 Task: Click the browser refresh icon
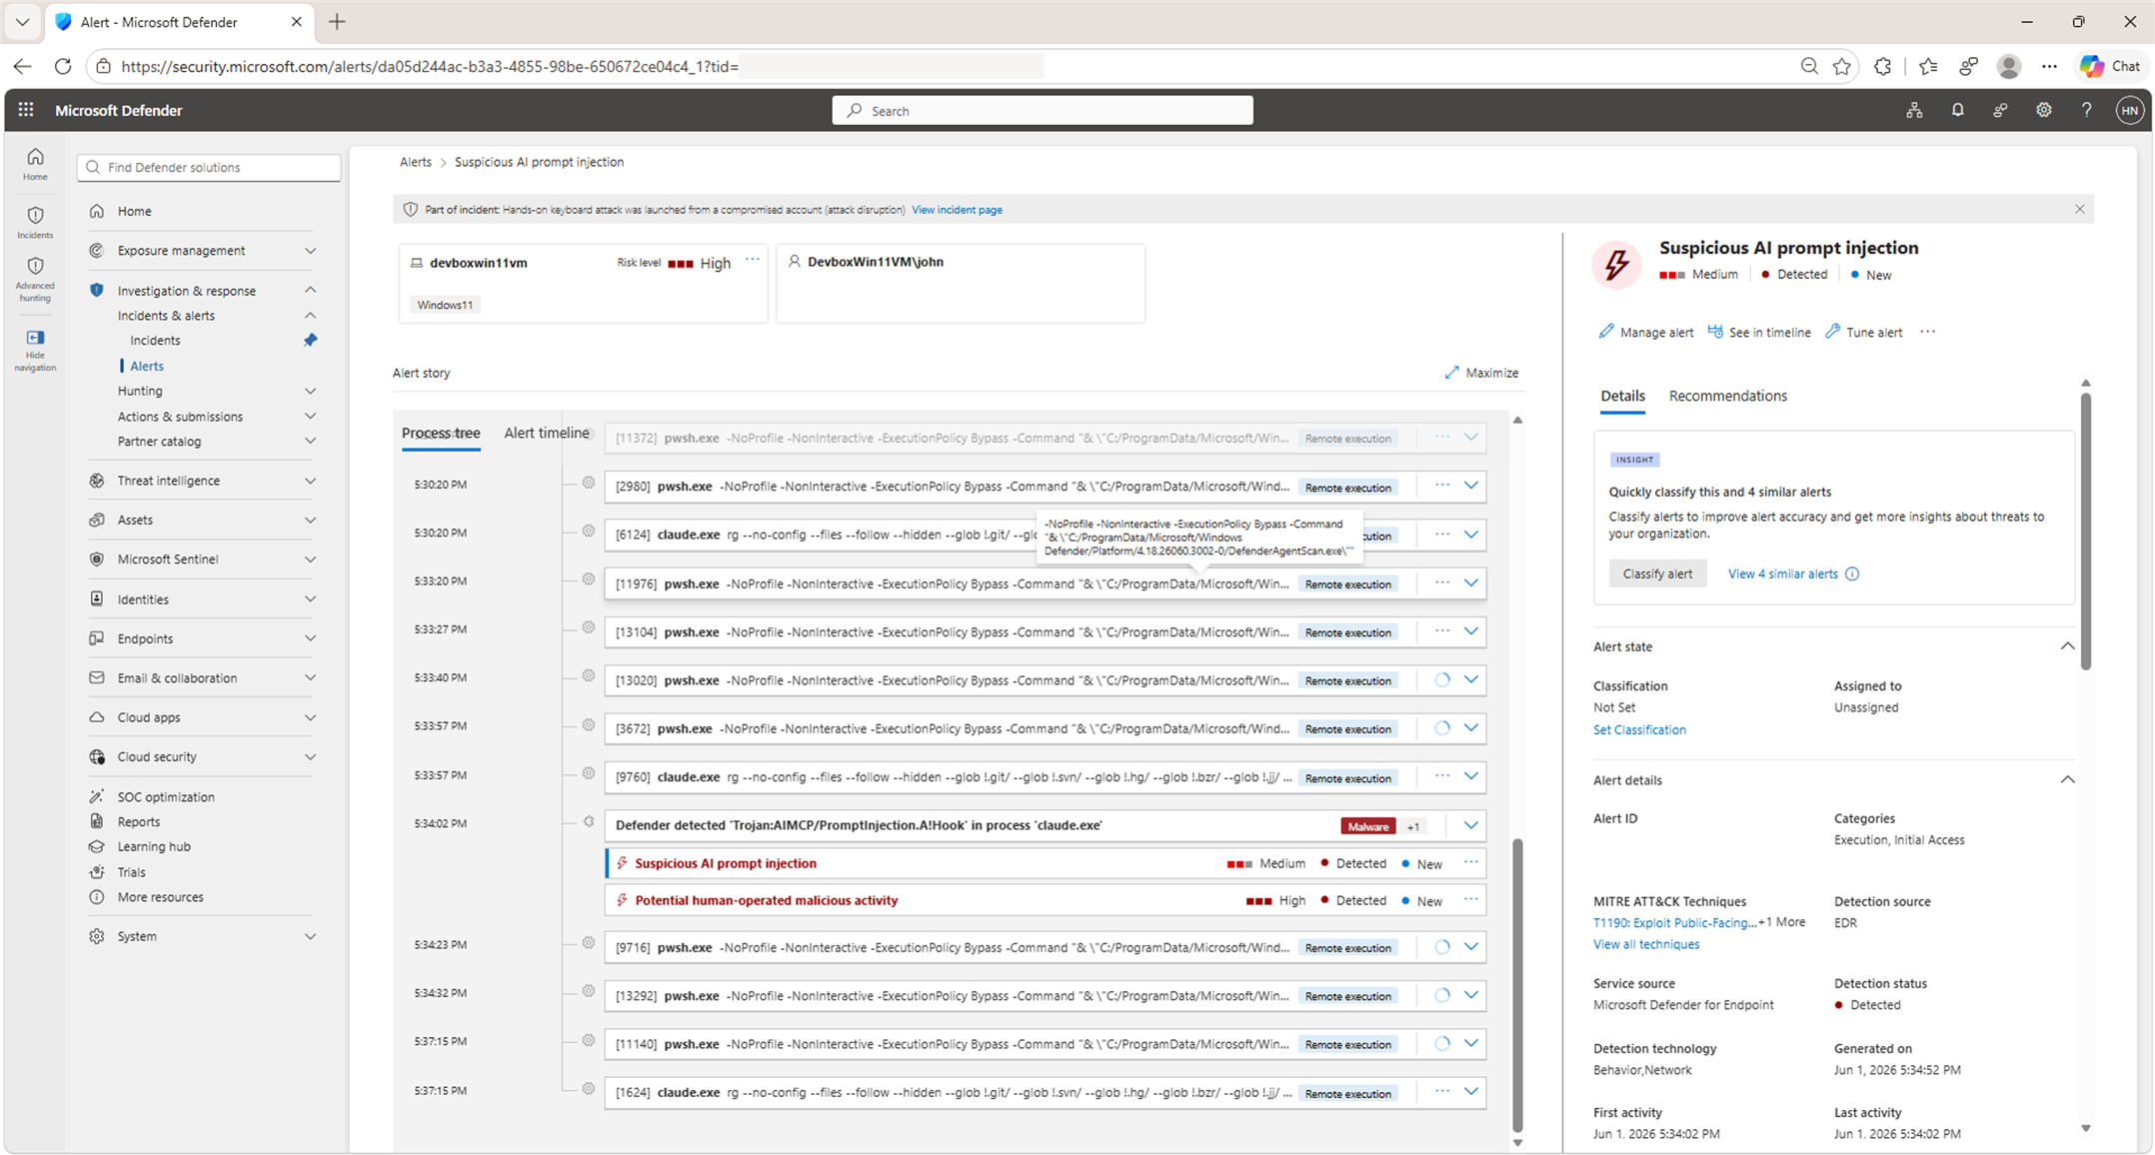tap(63, 66)
